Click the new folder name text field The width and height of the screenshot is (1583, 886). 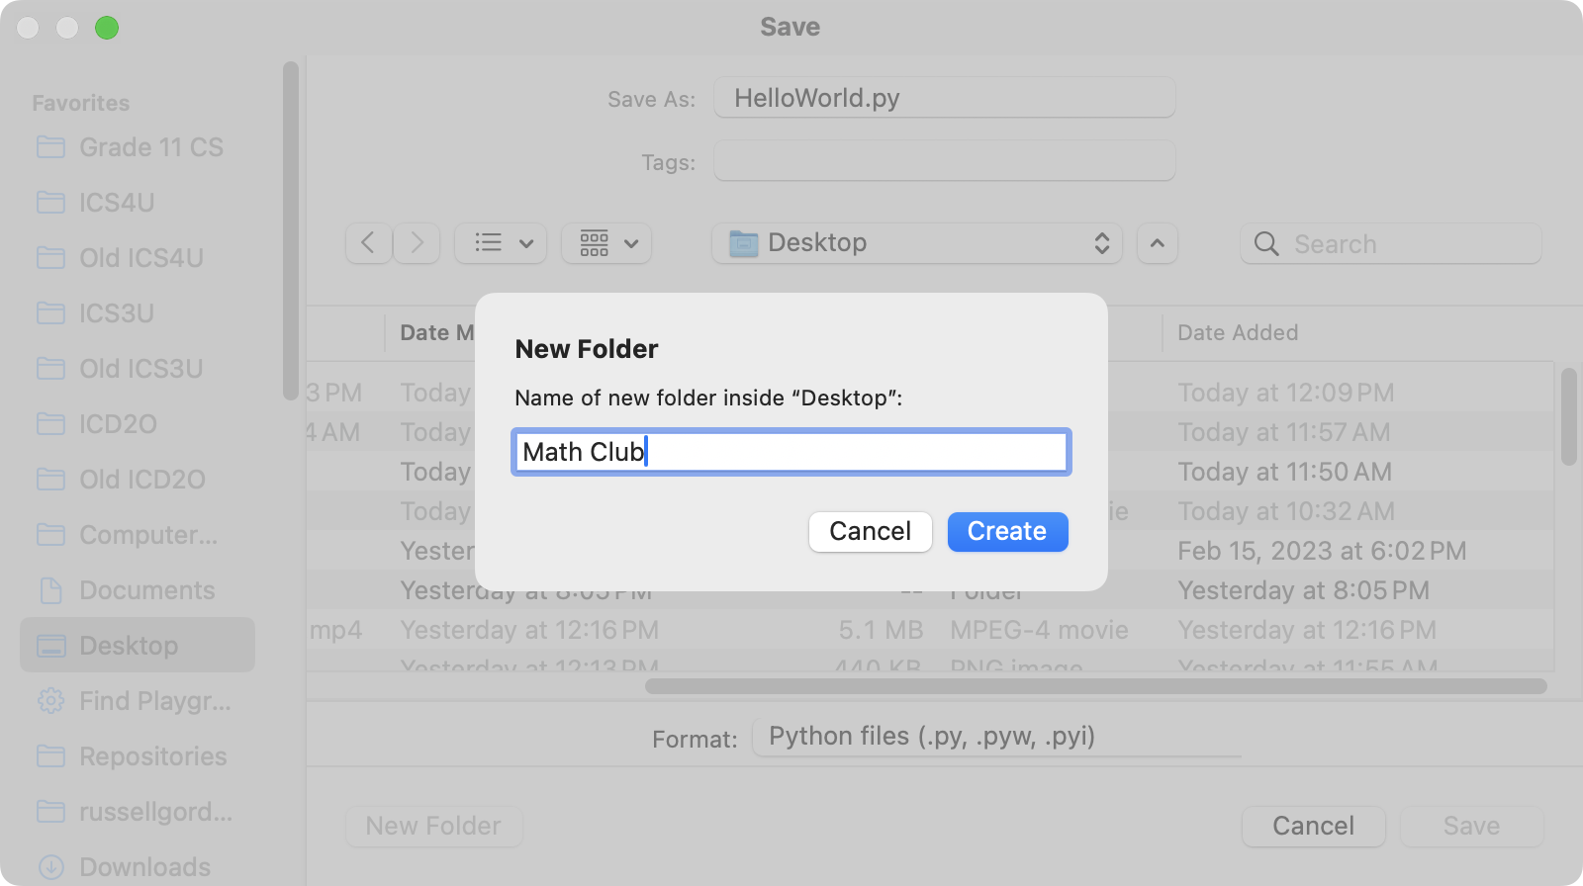click(x=791, y=452)
